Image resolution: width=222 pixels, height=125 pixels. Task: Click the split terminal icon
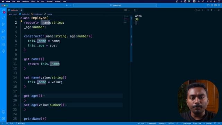208,10
